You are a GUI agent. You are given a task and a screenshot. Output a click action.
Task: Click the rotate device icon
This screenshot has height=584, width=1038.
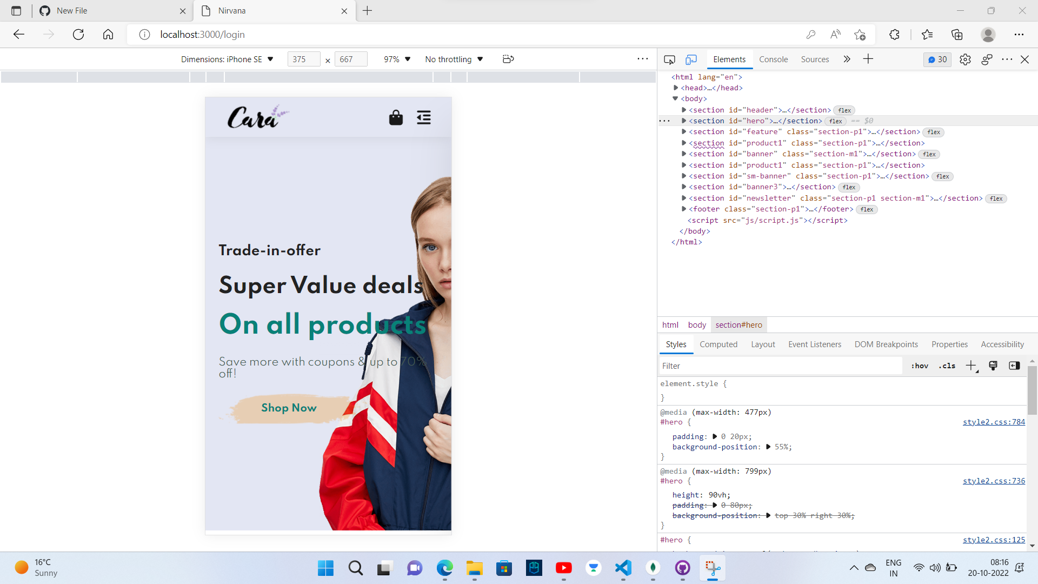[508, 59]
